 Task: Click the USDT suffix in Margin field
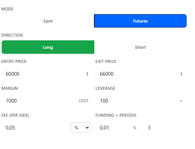pyautogui.click(x=84, y=101)
